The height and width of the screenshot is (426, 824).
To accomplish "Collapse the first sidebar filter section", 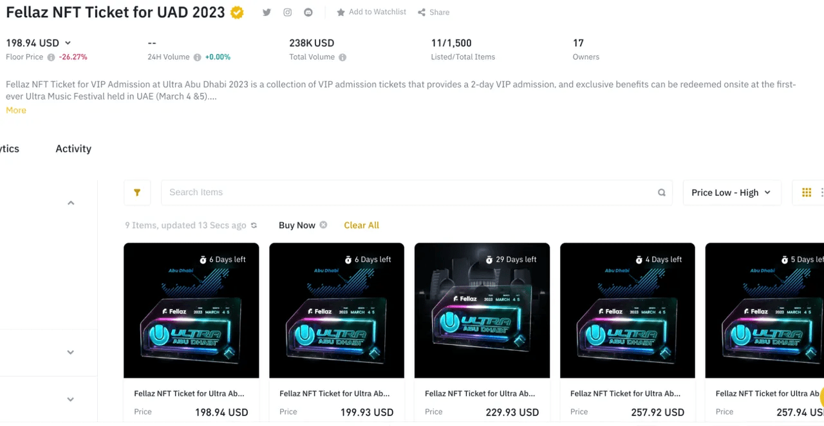I will coord(71,203).
